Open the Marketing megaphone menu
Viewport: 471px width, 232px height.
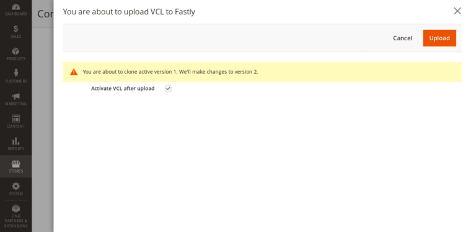click(15, 99)
